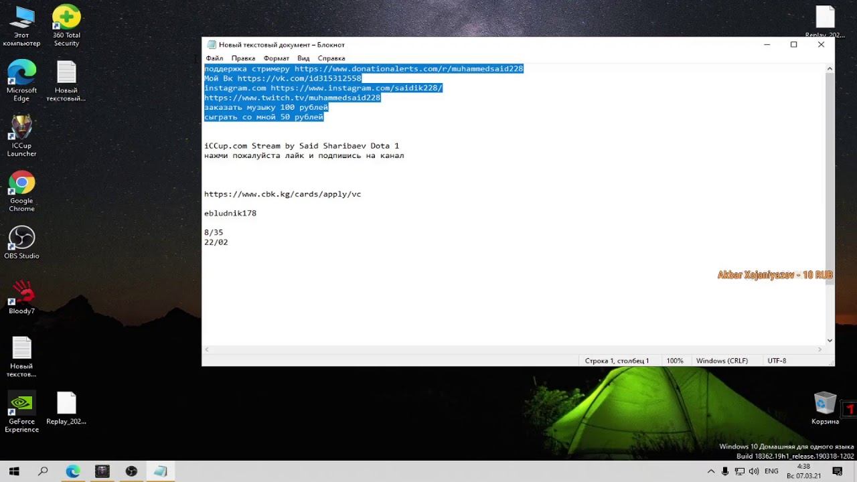Click the UTF-8 encoding status entry

(777, 361)
